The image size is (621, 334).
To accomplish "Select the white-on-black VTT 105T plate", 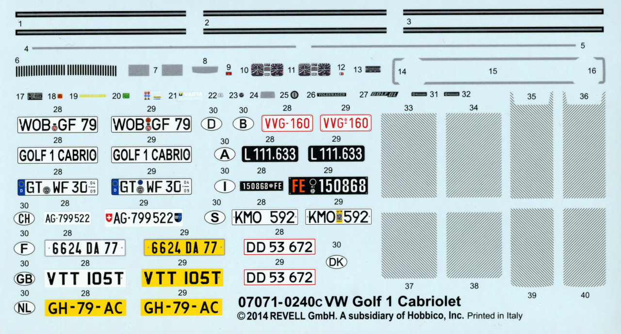I will point(85,279).
